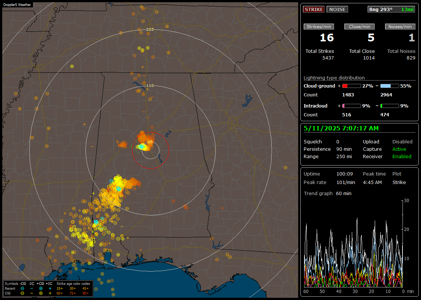Viewport: 421px width, 300px height.
Task: Click the Cloud-ground row label
Action: pyautogui.click(x=319, y=86)
